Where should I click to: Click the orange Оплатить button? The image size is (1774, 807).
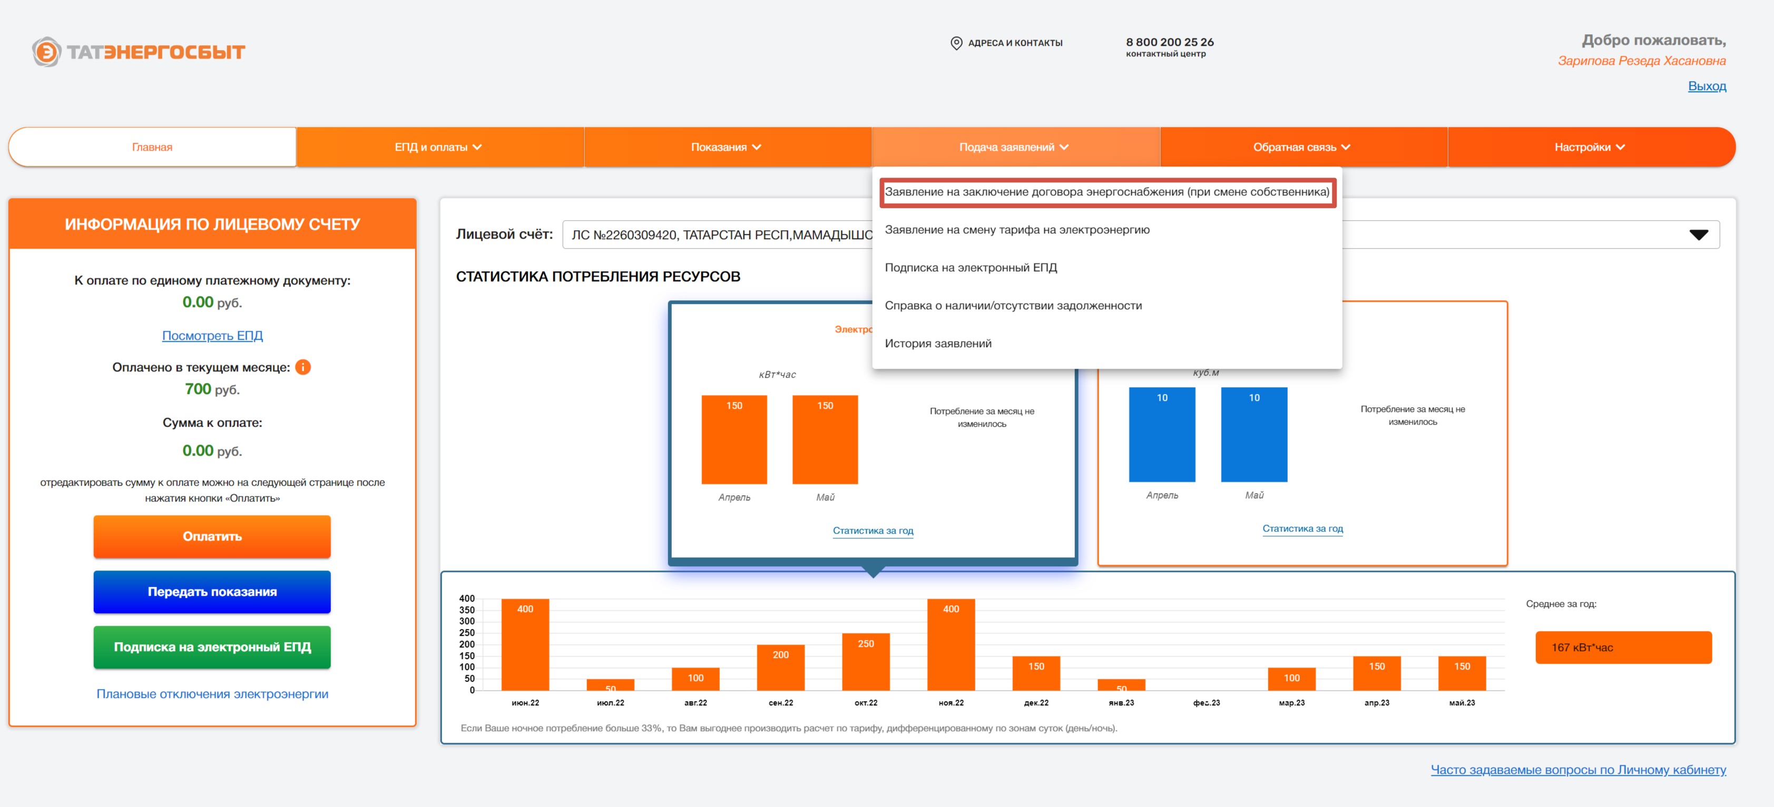point(212,536)
